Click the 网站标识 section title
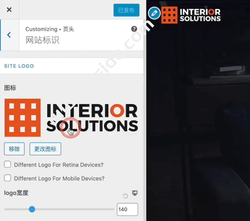Image resolution: width=250 pixels, height=221 pixels. pos(42,40)
